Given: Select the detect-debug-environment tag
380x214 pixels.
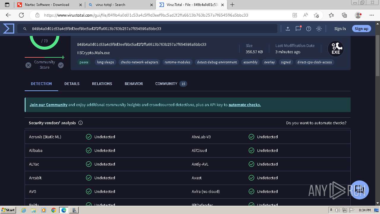Looking at the screenshot, I should [x=217, y=62].
